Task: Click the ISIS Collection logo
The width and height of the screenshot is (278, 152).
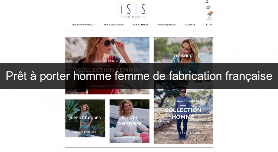Action: pyautogui.click(x=133, y=11)
